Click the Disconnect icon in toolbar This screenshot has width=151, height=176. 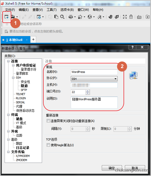pos(30,17)
